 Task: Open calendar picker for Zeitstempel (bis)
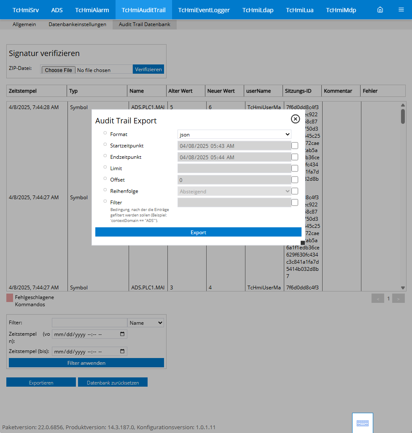point(122,351)
